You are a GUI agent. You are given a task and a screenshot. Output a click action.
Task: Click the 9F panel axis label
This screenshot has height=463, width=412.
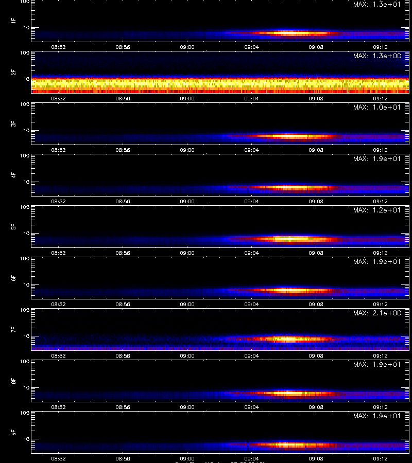point(13,433)
